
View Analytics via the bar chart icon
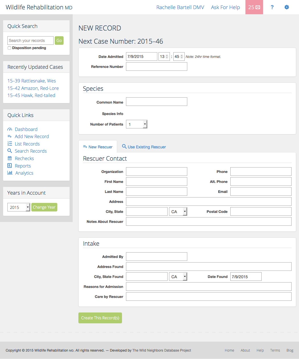[x=10, y=173]
